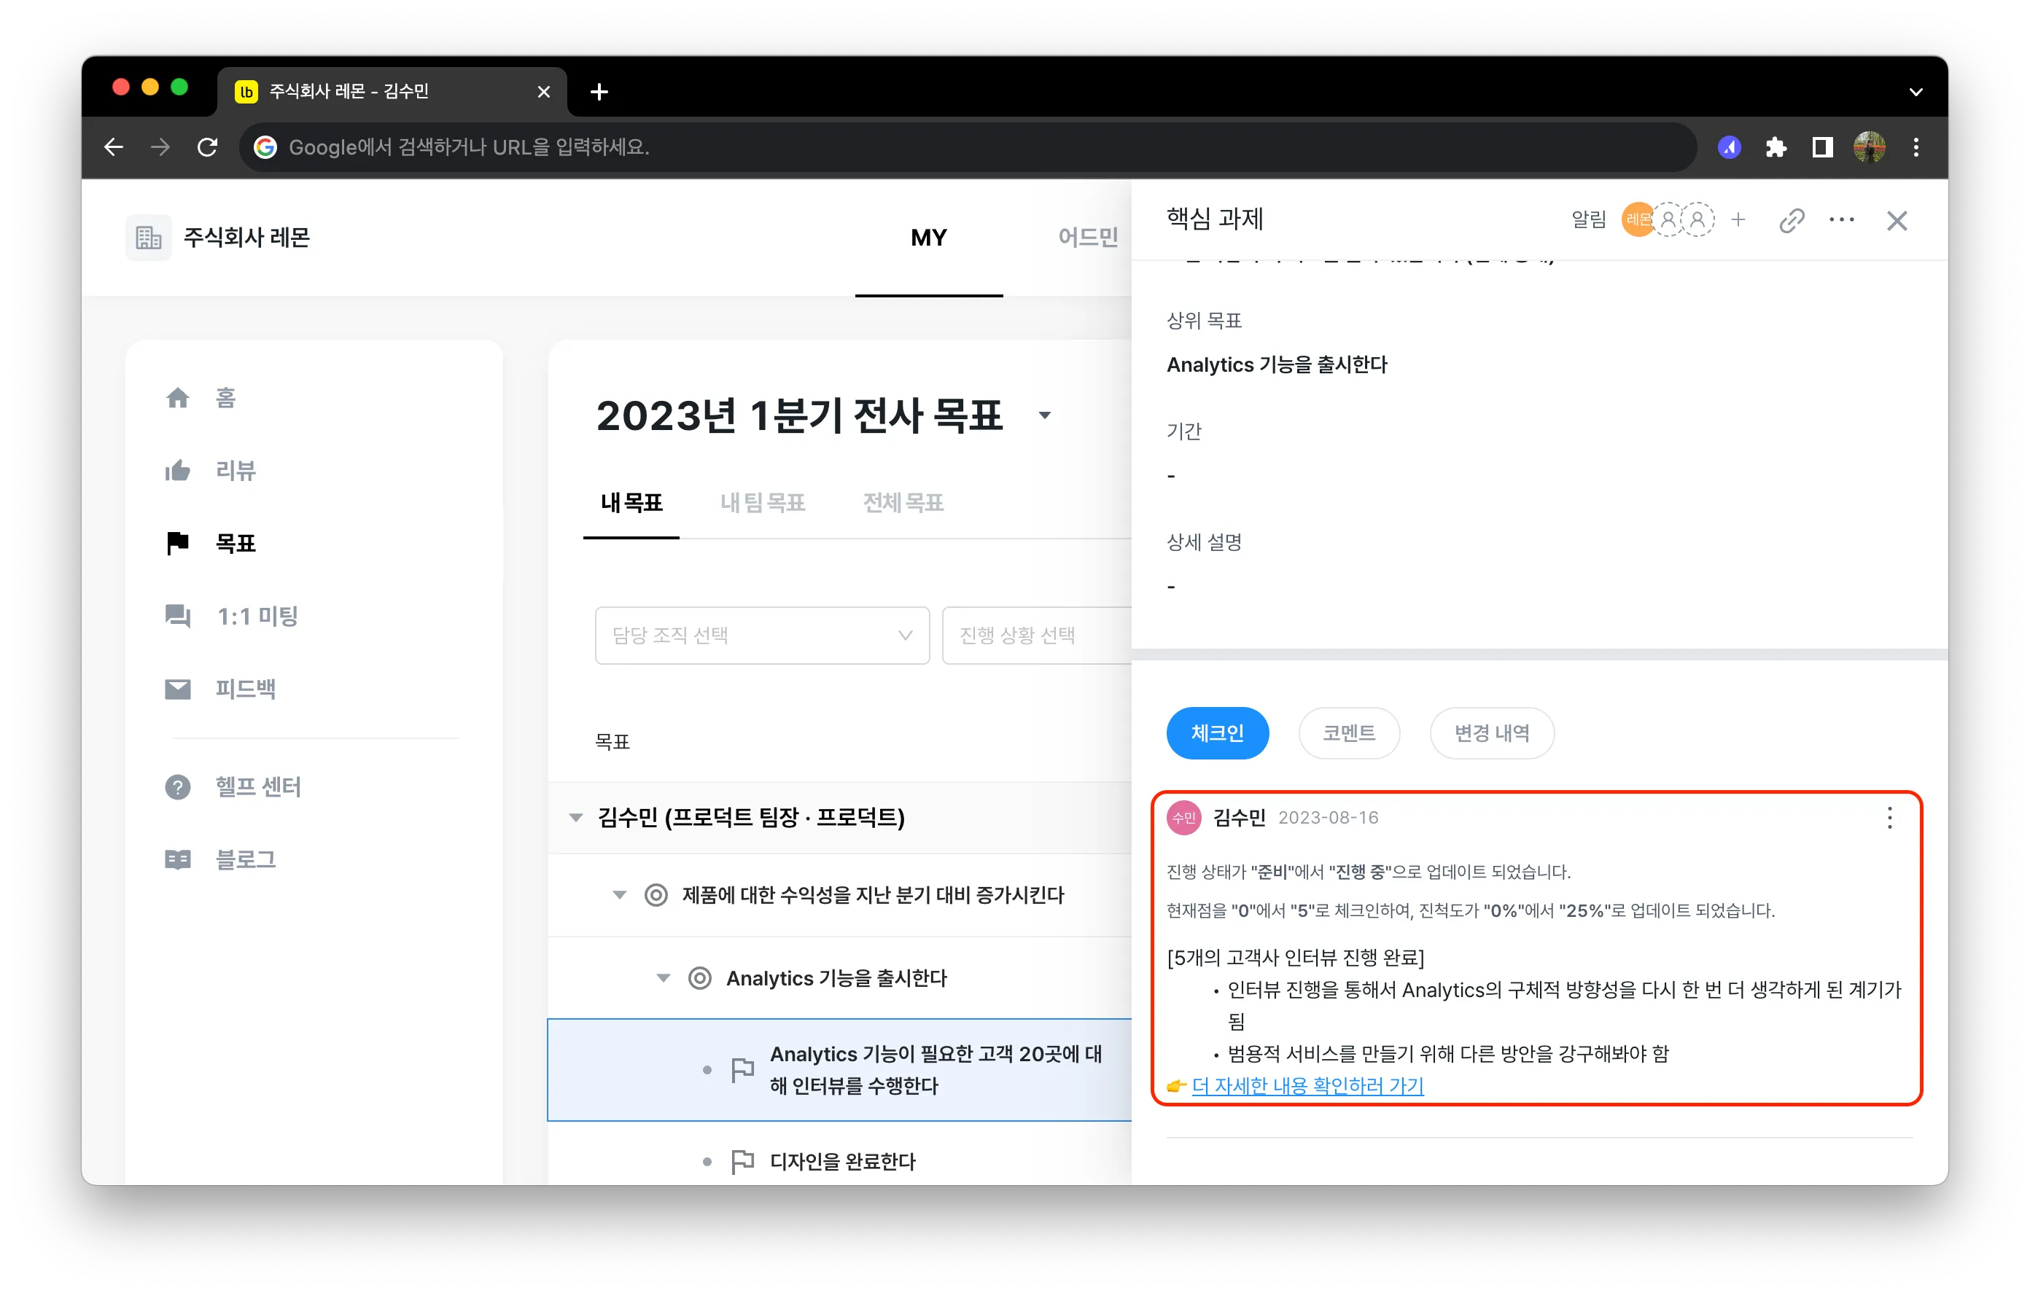Open the 피드백 envelope item
Image resolution: width=2030 pixels, height=1293 pixels.
(221, 689)
